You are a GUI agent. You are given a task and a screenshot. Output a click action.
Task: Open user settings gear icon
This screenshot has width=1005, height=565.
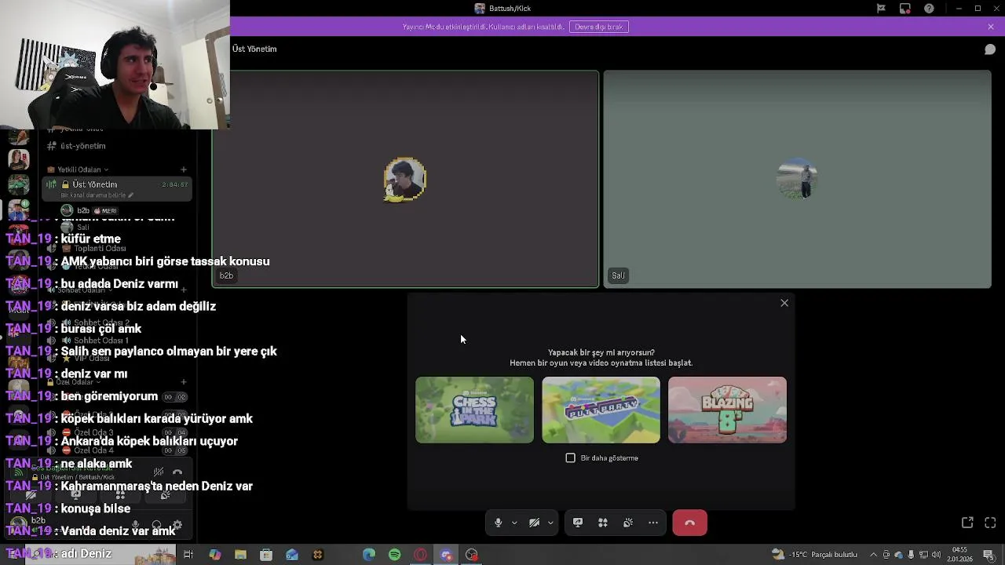pyautogui.click(x=177, y=525)
